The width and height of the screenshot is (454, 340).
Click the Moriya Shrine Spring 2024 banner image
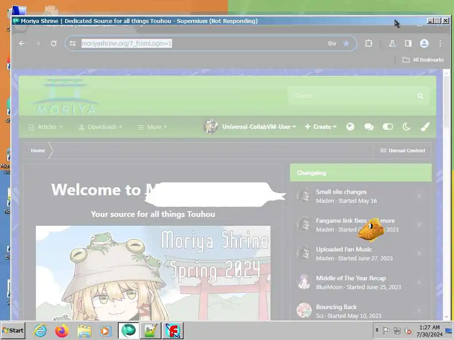tap(153, 273)
